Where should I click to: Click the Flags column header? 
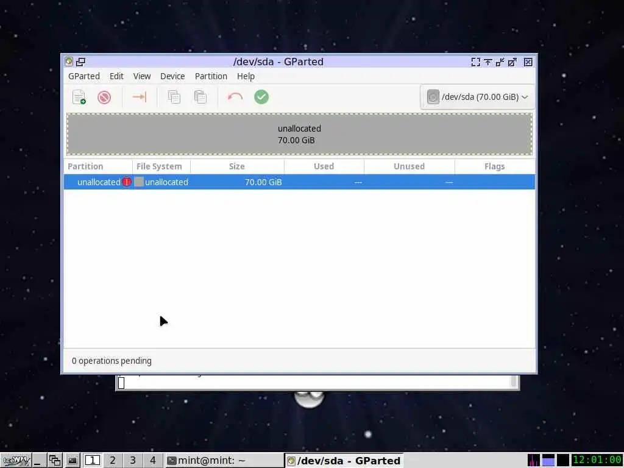[x=495, y=166]
